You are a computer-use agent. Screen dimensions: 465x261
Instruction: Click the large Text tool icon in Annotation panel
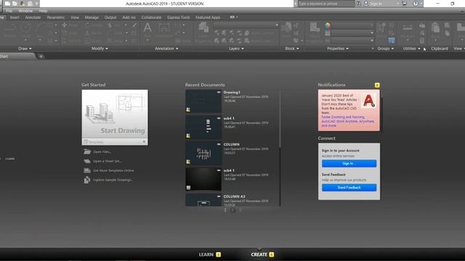[x=147, y=28]
